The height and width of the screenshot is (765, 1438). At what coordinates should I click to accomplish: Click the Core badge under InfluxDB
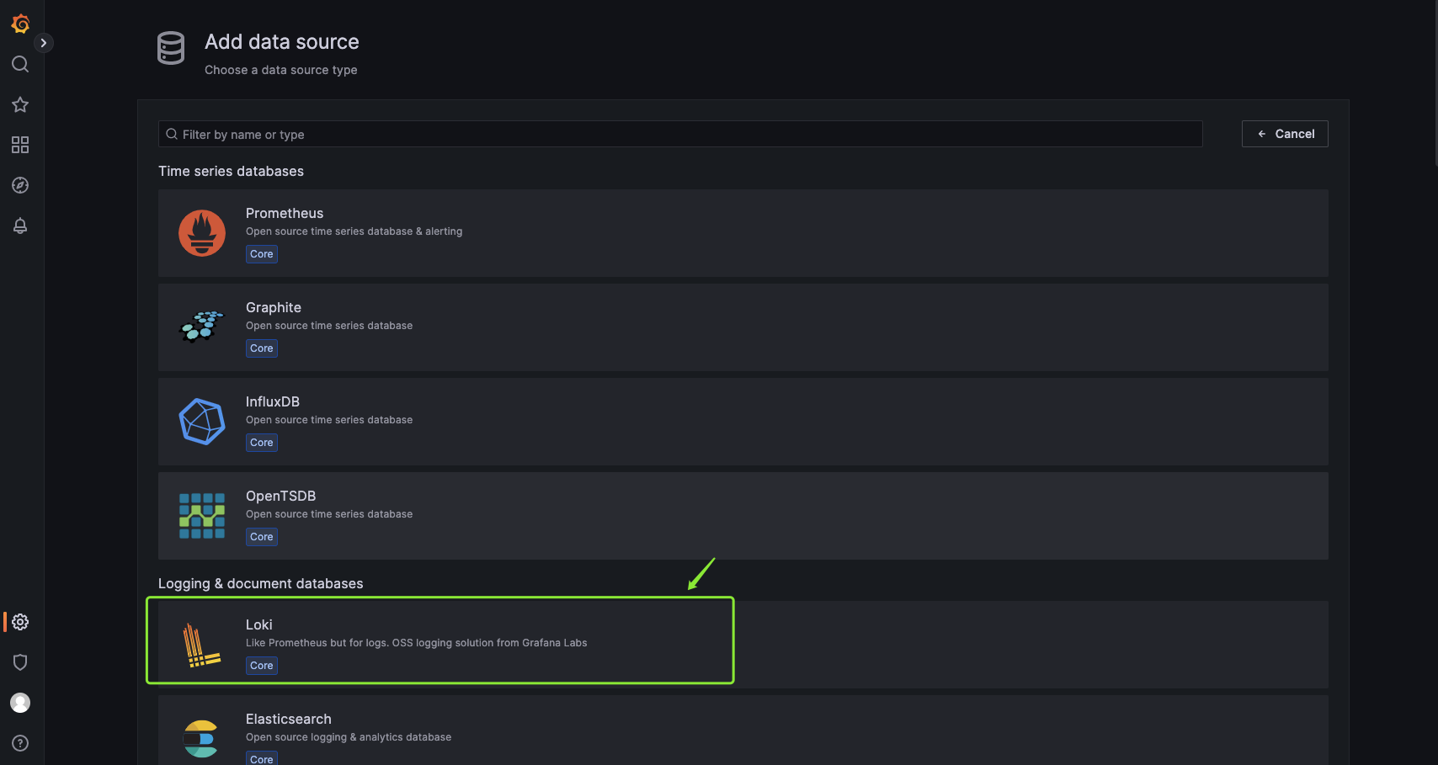coord(262,443)
